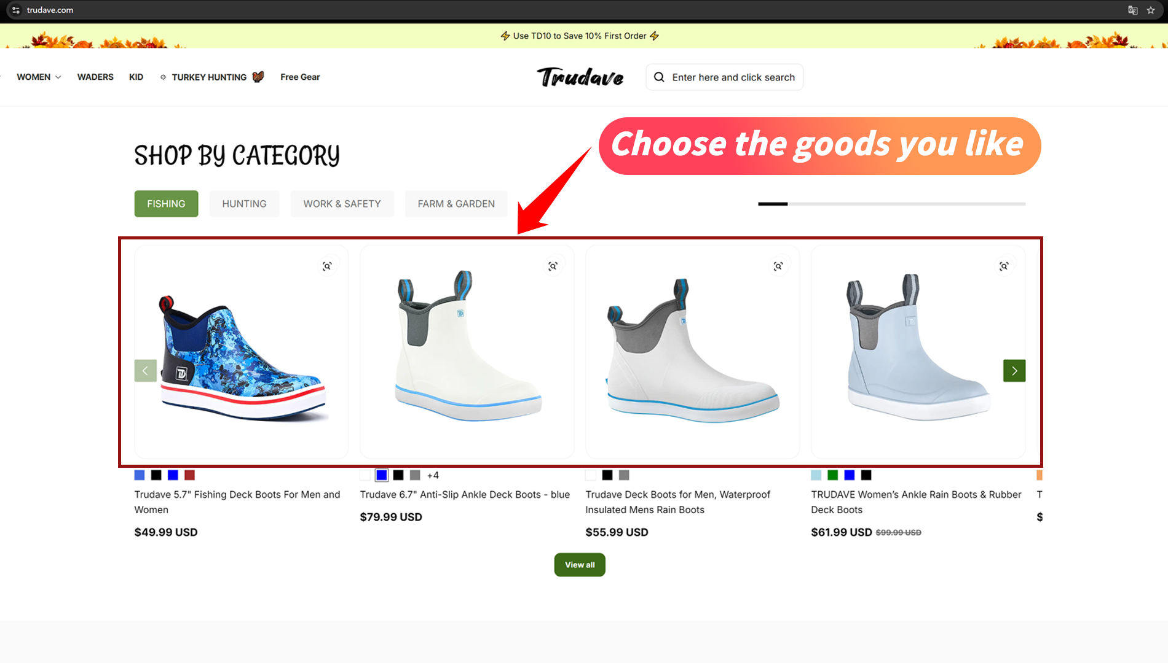Switch to the HUNTING category tab
Viewport: 1168px width, 663px height.
click(244, 204)
